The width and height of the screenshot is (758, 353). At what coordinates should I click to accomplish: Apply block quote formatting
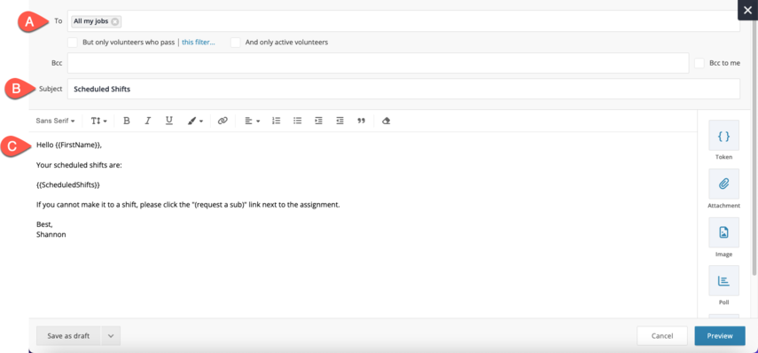coord(361,121)
